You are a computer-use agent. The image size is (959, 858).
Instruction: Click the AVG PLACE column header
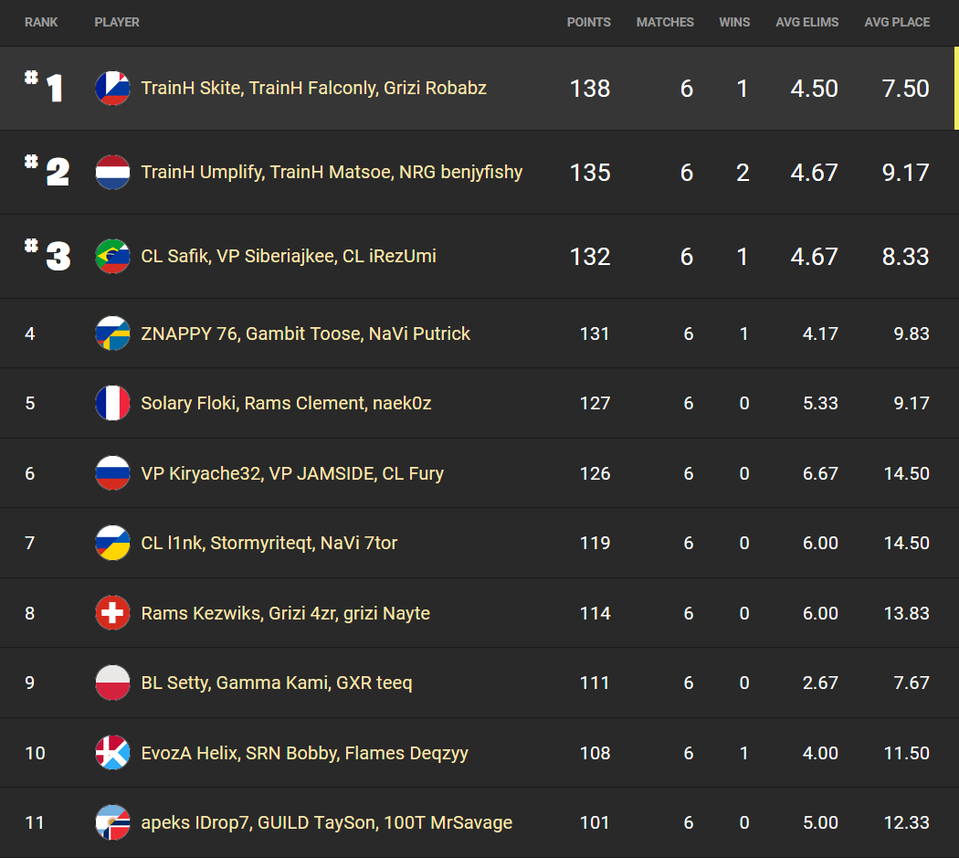tap(897, 22)
